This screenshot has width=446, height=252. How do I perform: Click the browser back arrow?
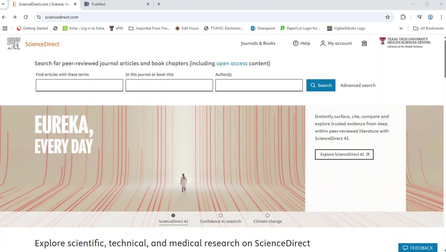click(4, 17)
